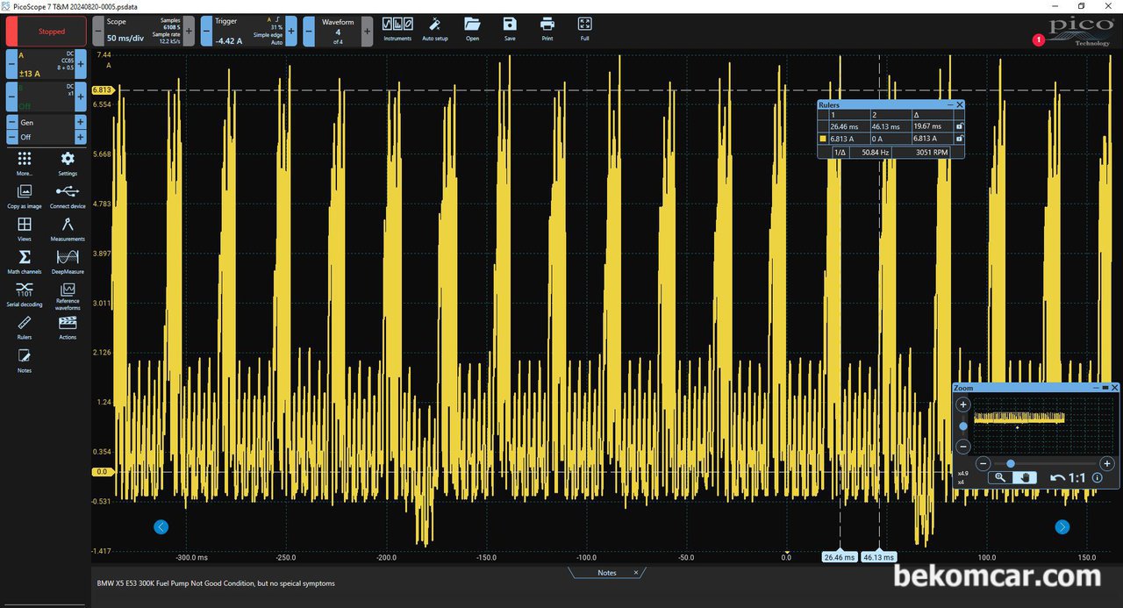Decrease timebase with Scope minus button
Screen dimensions: 1123x608
tap(98, 32)
